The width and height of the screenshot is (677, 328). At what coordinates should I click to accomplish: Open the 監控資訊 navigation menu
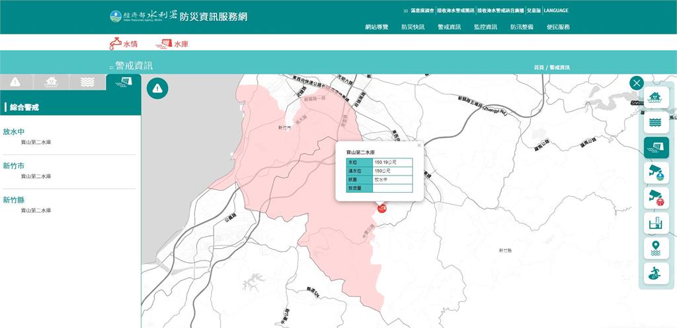click(x=485, y=27)
